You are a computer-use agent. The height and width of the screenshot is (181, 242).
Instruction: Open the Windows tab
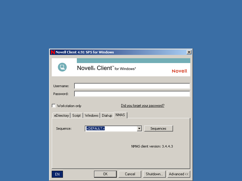tap(92, 116)
